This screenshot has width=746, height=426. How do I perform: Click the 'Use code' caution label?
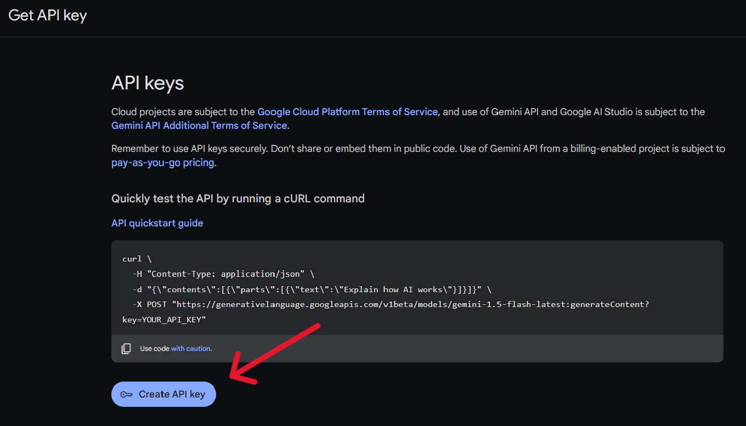click(x=155, y=349)
